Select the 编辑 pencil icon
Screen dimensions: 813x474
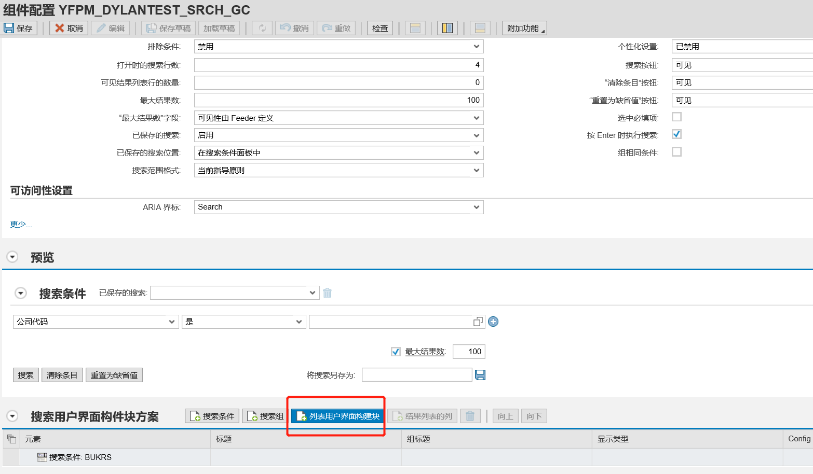(x=103, y=27)
